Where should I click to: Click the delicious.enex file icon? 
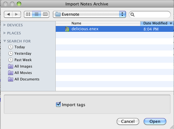click(x=67, y=29)
